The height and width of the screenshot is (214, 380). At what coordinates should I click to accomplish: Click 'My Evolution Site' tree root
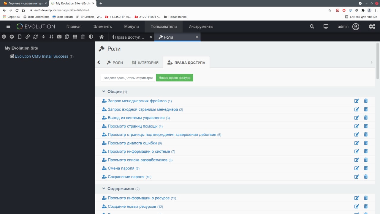point(21,48)
